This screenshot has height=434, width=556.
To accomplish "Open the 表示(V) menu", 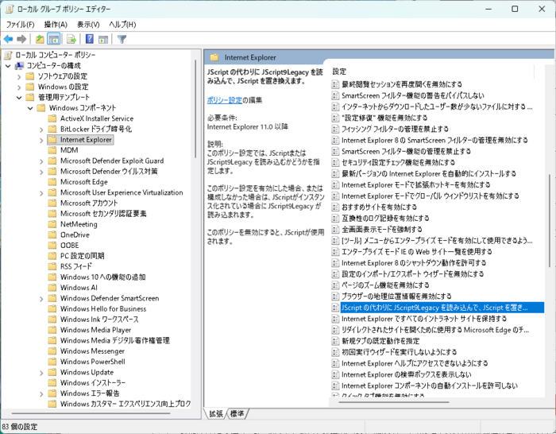I will (x=88, y=25).
